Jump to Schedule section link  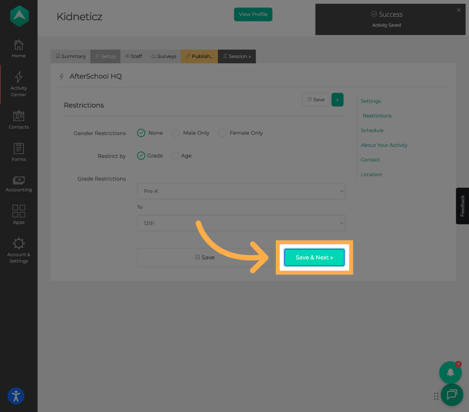click(x=372, y=130)
